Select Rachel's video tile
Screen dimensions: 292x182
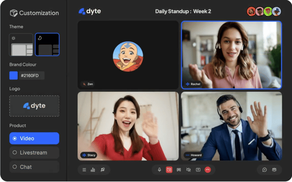click(231, 55)
